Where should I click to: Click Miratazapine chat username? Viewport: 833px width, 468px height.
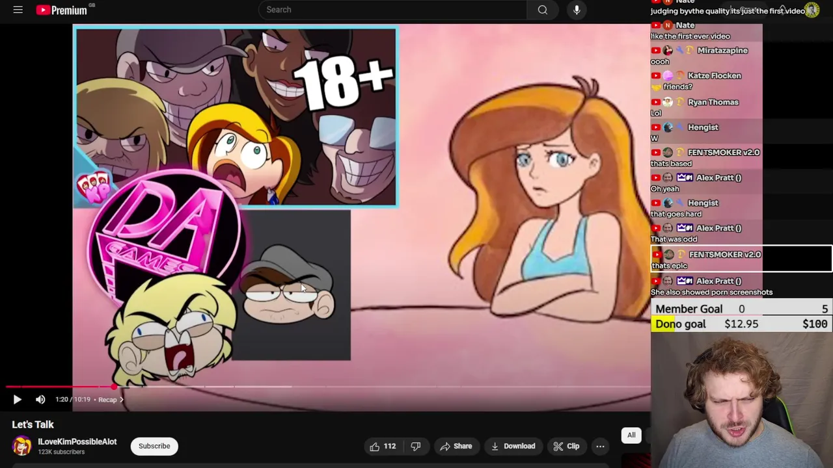722,50
